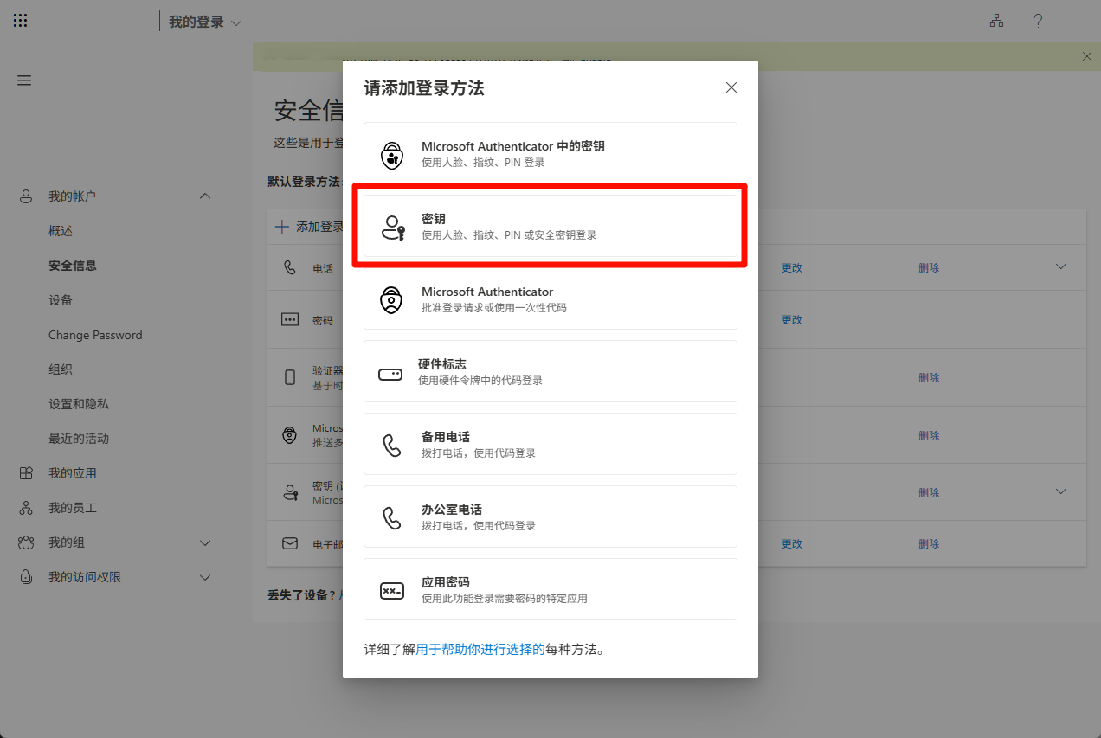
Task: Expand the 我的组 section
Action: (x=205, y=542)
